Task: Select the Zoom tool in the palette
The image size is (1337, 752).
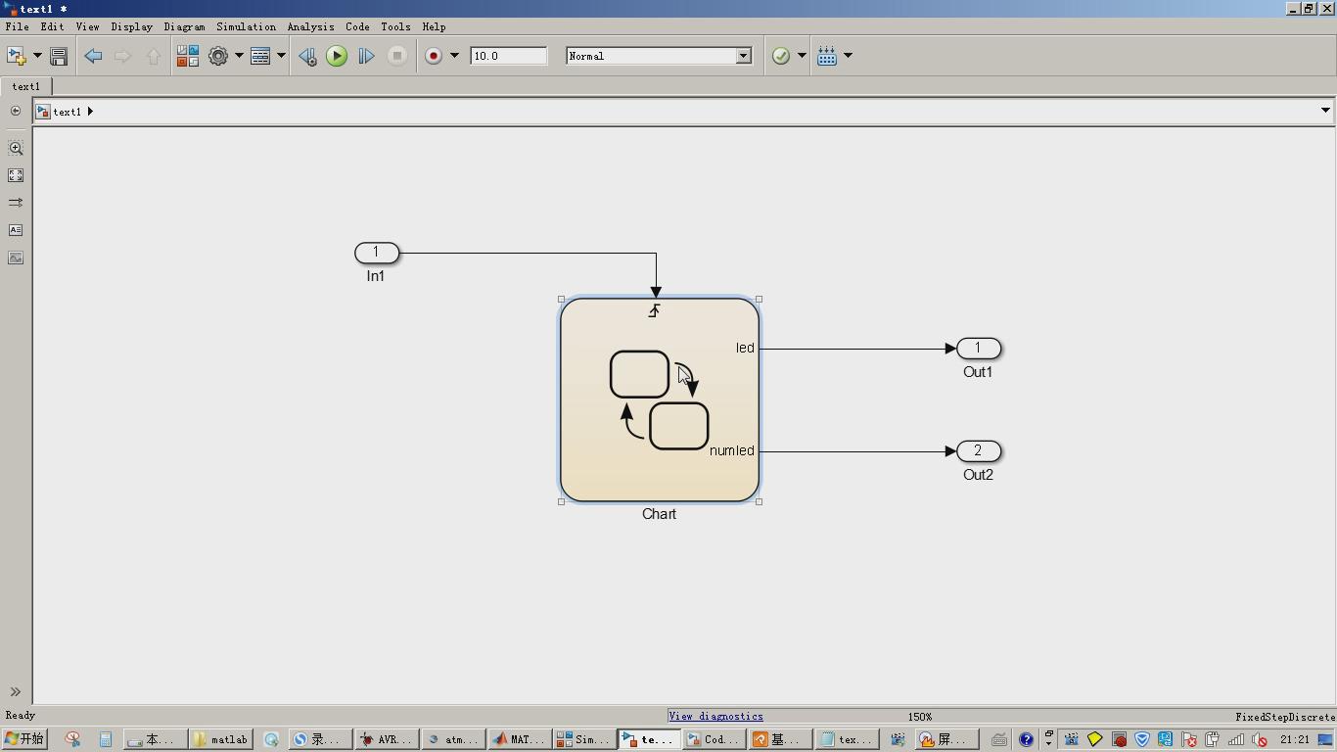Action: pos(16,148)
